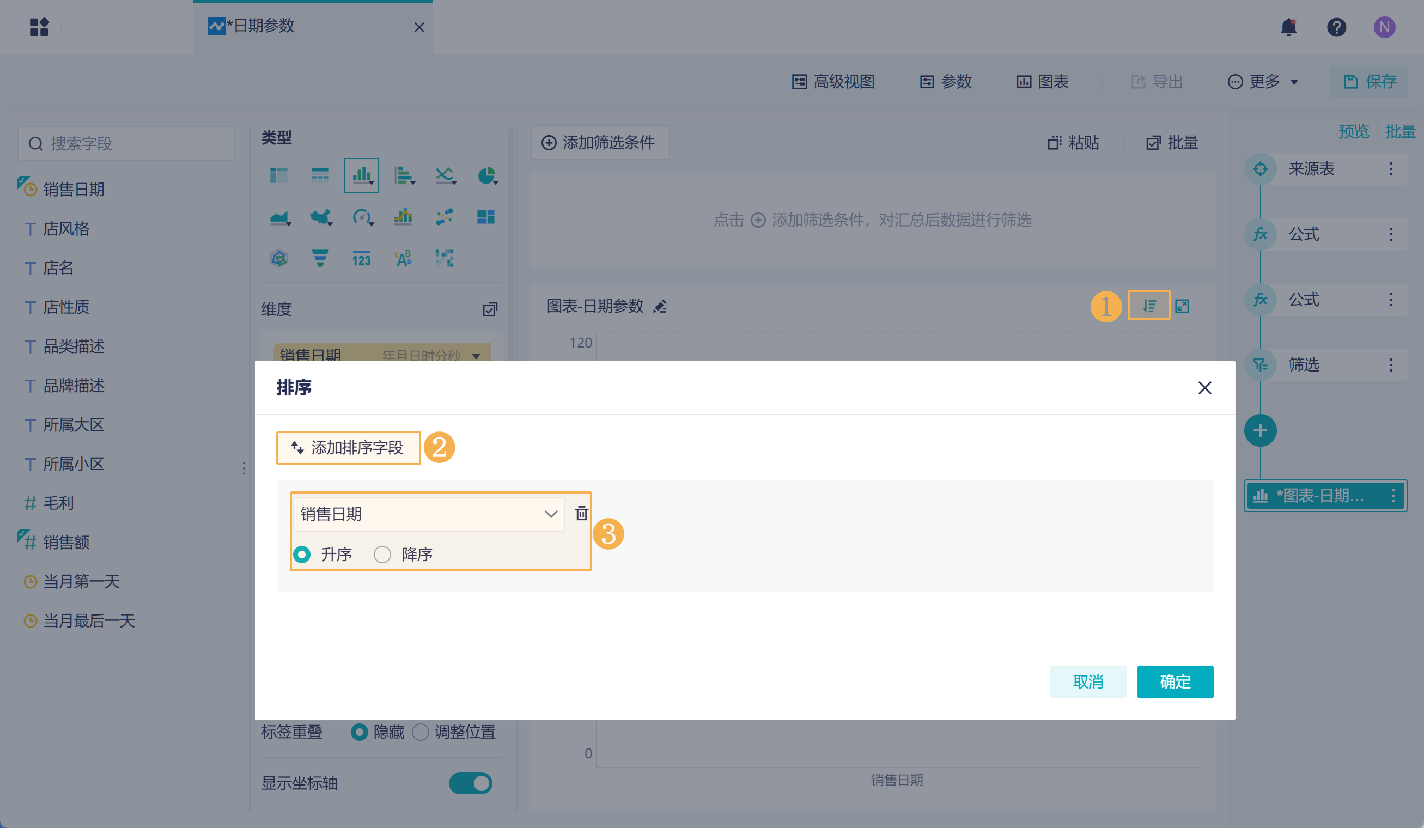
Task: Click 确定 to confirm sorting
Action: 1175,681
